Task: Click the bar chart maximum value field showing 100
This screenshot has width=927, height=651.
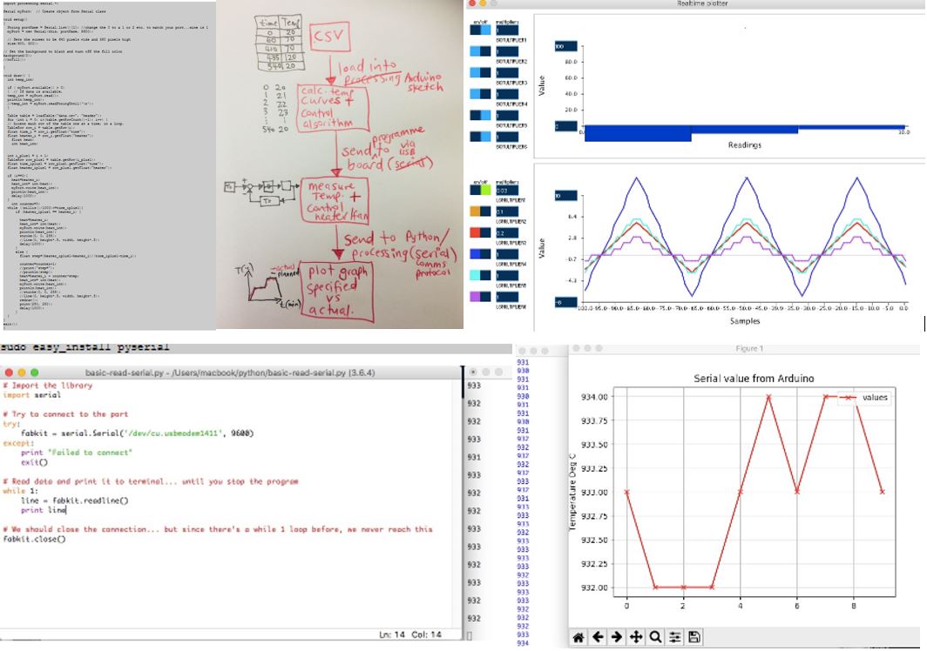Action: pyautogui.click(x=565, y=46)
